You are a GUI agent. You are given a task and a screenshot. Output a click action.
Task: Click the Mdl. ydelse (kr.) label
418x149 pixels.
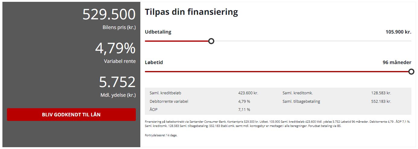click(x=118, y=95)
